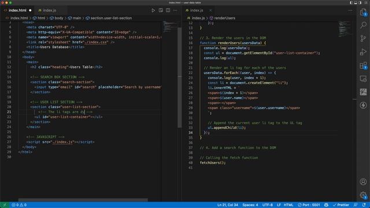Screen dimensions: 370x208
Task: Click 'function renderUsers(usersData) {' line
Action: (232, 43)
